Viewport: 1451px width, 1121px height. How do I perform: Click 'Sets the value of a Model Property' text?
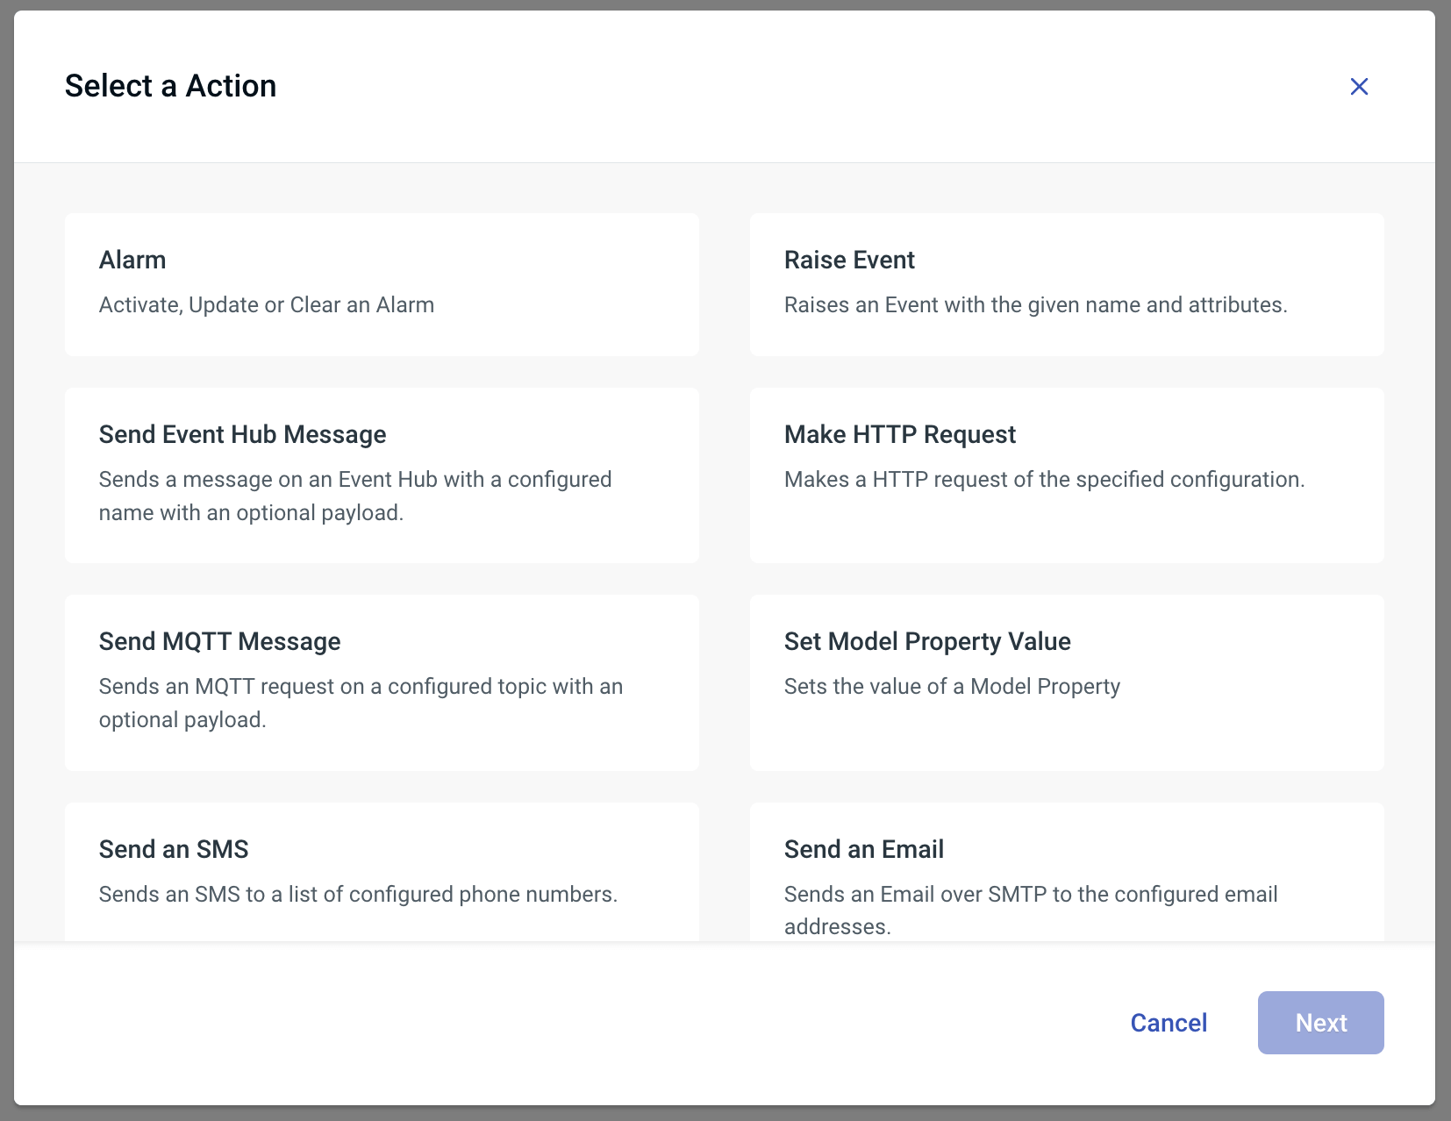click(x=952, y=687)
